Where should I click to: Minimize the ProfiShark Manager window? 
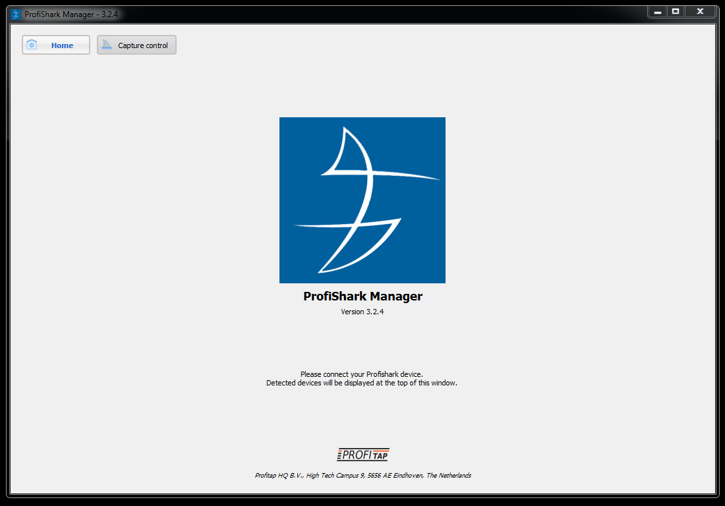(x=656, y=11)
